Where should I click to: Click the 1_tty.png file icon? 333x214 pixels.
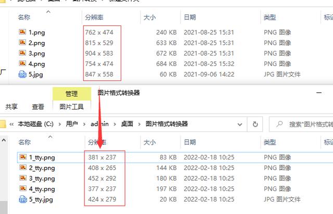[x=23, y=157]
